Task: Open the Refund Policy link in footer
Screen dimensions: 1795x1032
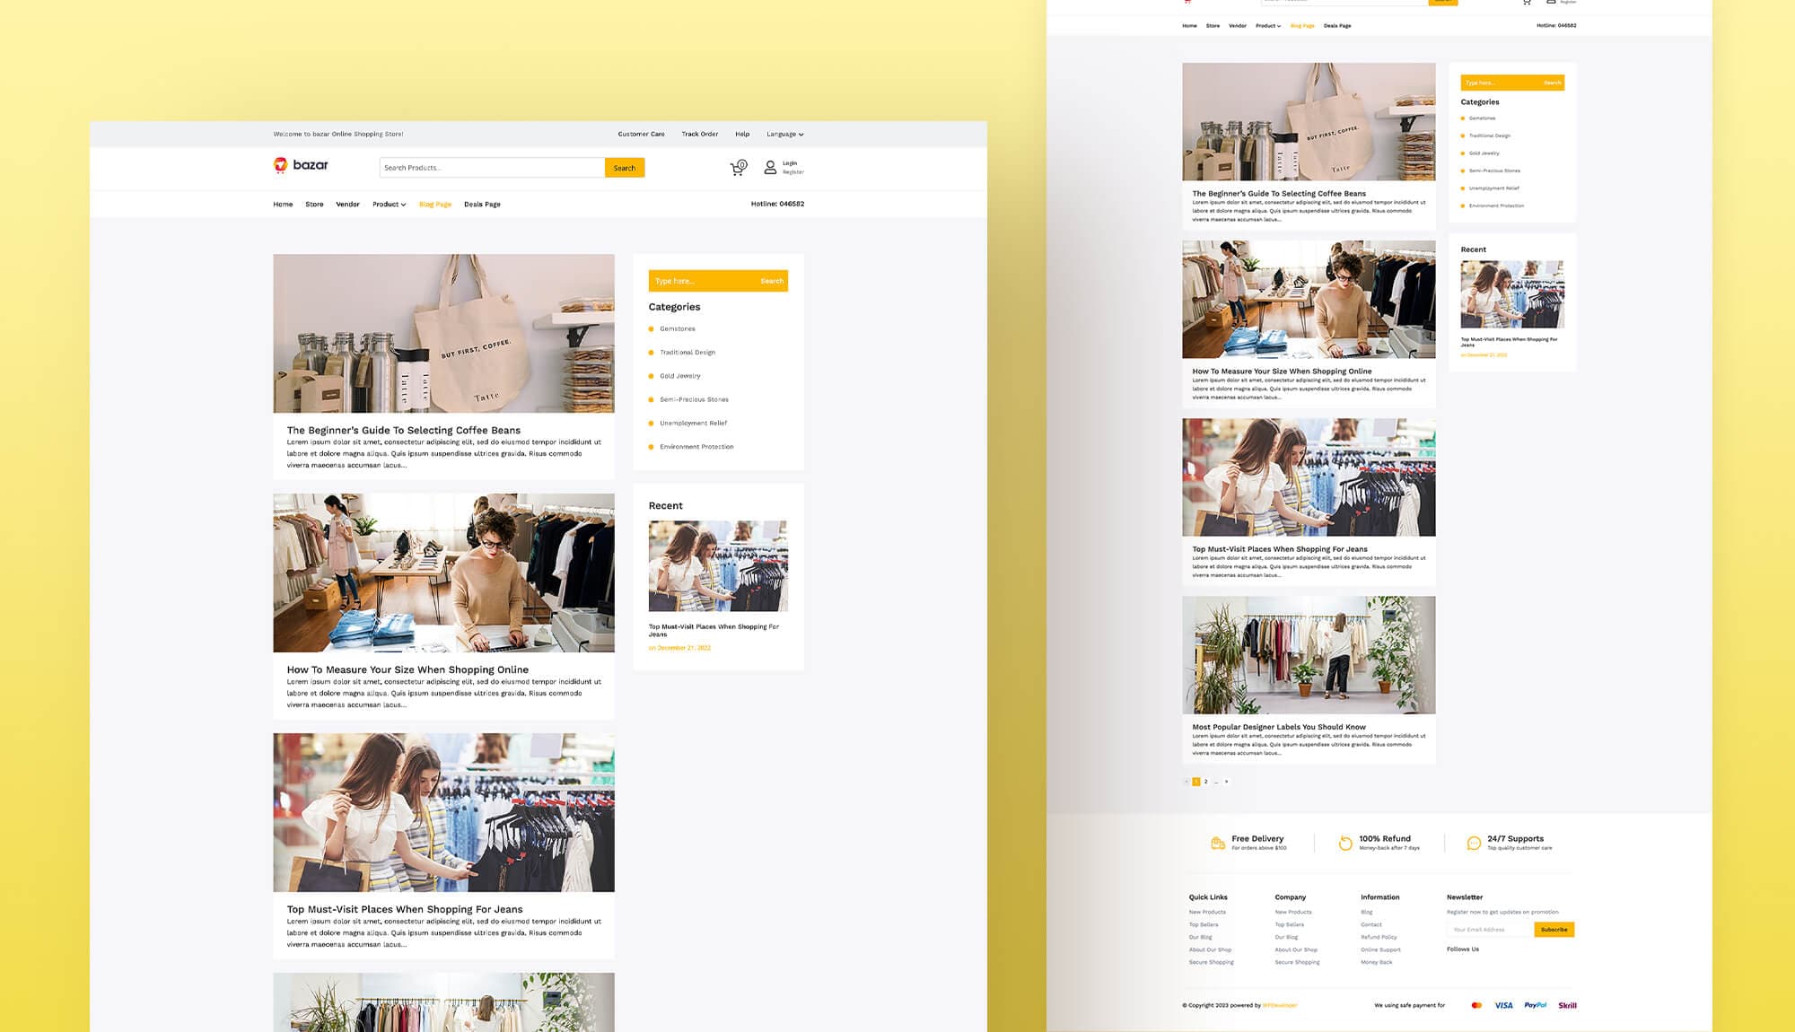Action: point(1379,937)
